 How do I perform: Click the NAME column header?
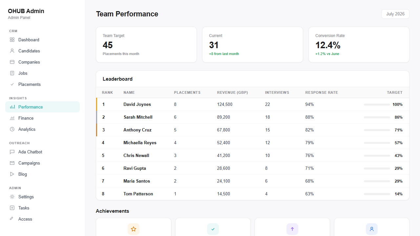[x=129, y=92]
